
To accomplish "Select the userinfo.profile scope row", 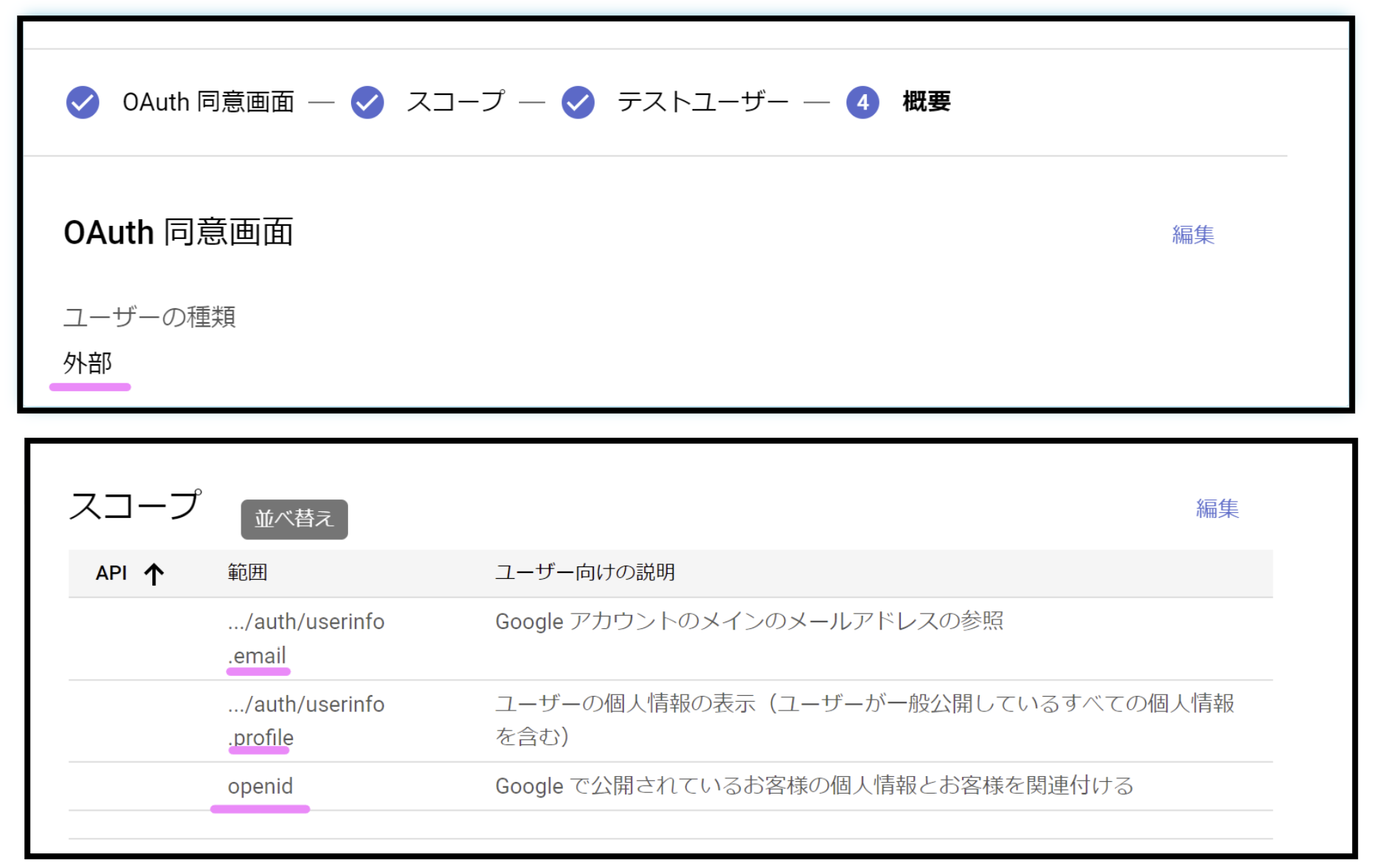I will point(670,721).
